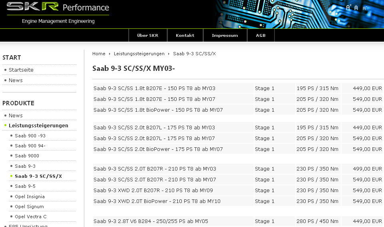Click Saab 9-3 SC/SS/X breadcrumb item
The width and height of the screenshot is (384, 227).
pyautogui.click(x=194, y=54)
